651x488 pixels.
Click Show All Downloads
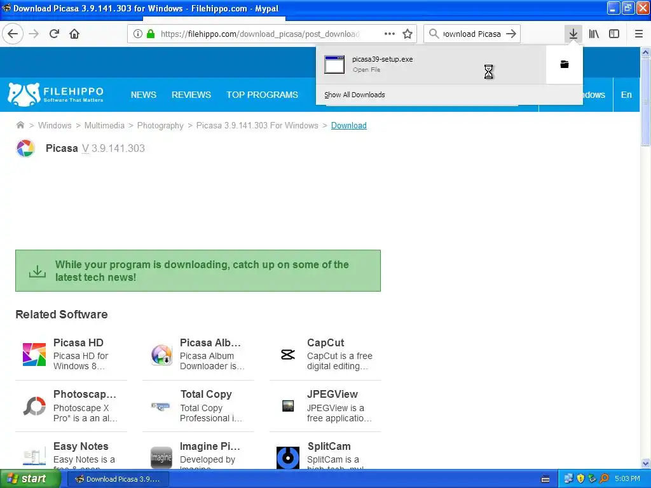(x=355, y=95)
